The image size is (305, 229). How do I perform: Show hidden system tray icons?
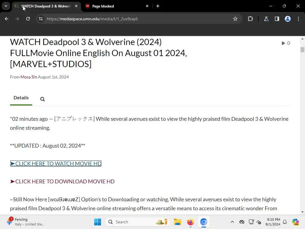[232, 222]
